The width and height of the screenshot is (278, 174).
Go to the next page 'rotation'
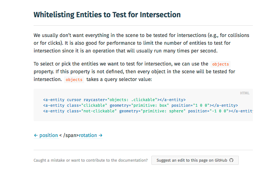pyautogui.click(x=88, y=135)
